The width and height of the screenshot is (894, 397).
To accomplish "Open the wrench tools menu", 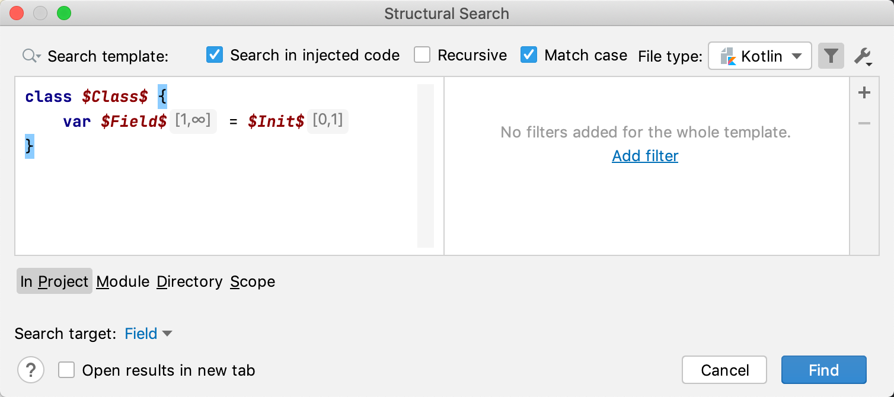I will click(863, 57).
